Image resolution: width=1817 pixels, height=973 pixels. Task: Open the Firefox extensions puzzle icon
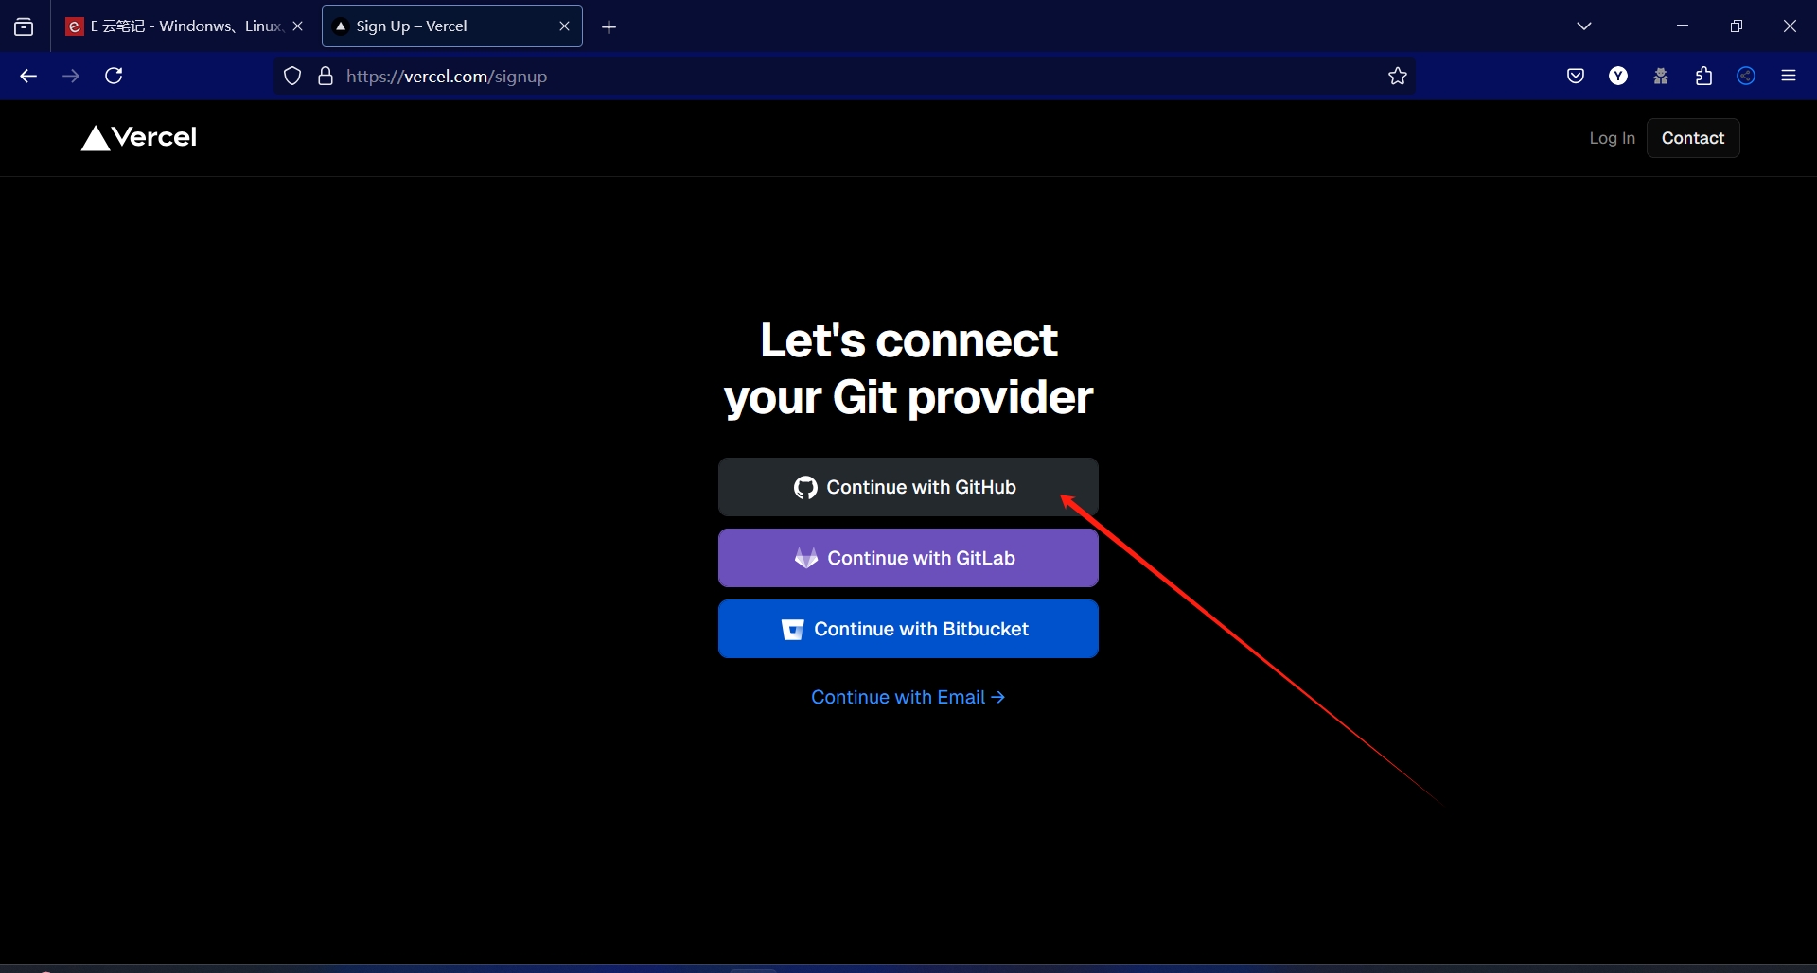click(1703, 77)
